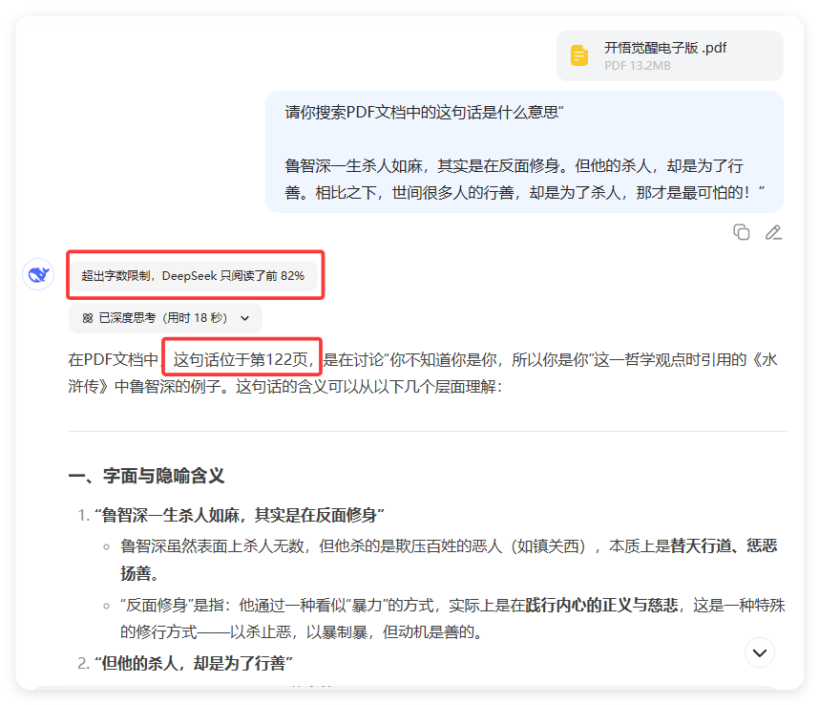Edit the user message with pencil icon
The image size is (819, 705).
[773, 232]
